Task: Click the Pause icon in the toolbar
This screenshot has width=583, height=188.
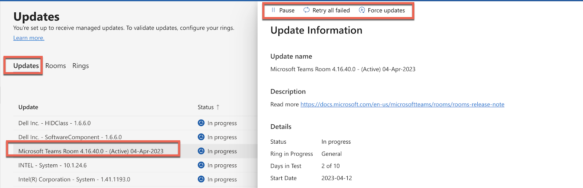Action: [x=273, y=10]
